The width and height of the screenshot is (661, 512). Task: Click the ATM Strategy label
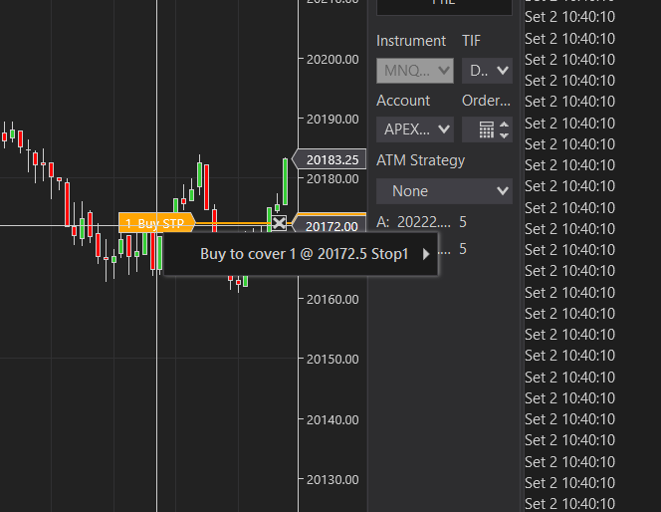(x=421, y=160)
